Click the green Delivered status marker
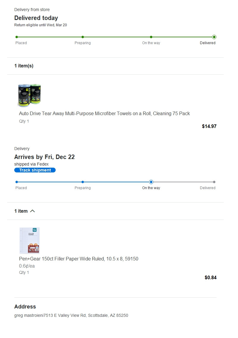 pyautogui.click(x=214, y=37)
